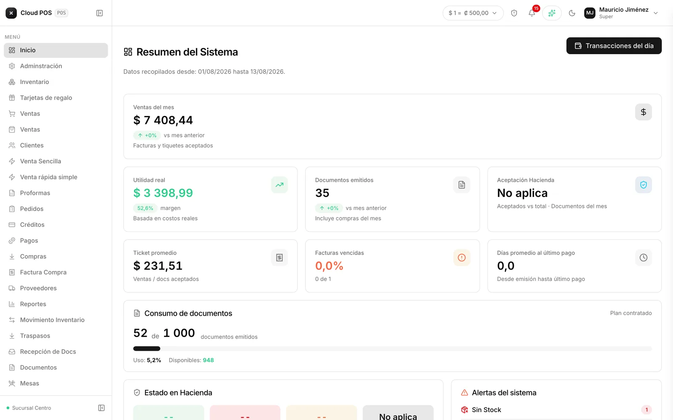Open Proformas from the sidebar
Screen dimensions: 673x420
(56, 193)
